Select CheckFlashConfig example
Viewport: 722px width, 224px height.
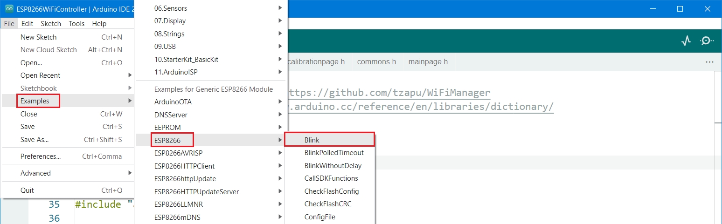pos(331,191)
